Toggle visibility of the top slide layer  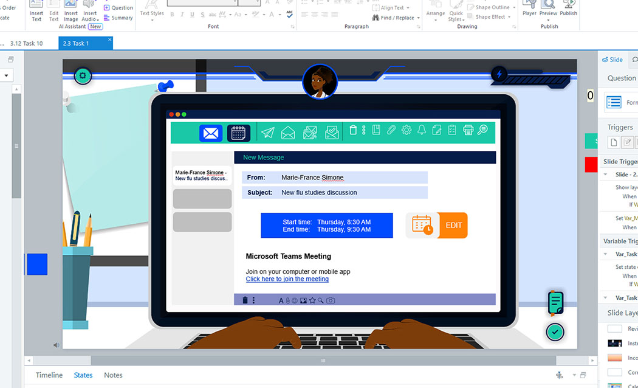pos(615,328)
